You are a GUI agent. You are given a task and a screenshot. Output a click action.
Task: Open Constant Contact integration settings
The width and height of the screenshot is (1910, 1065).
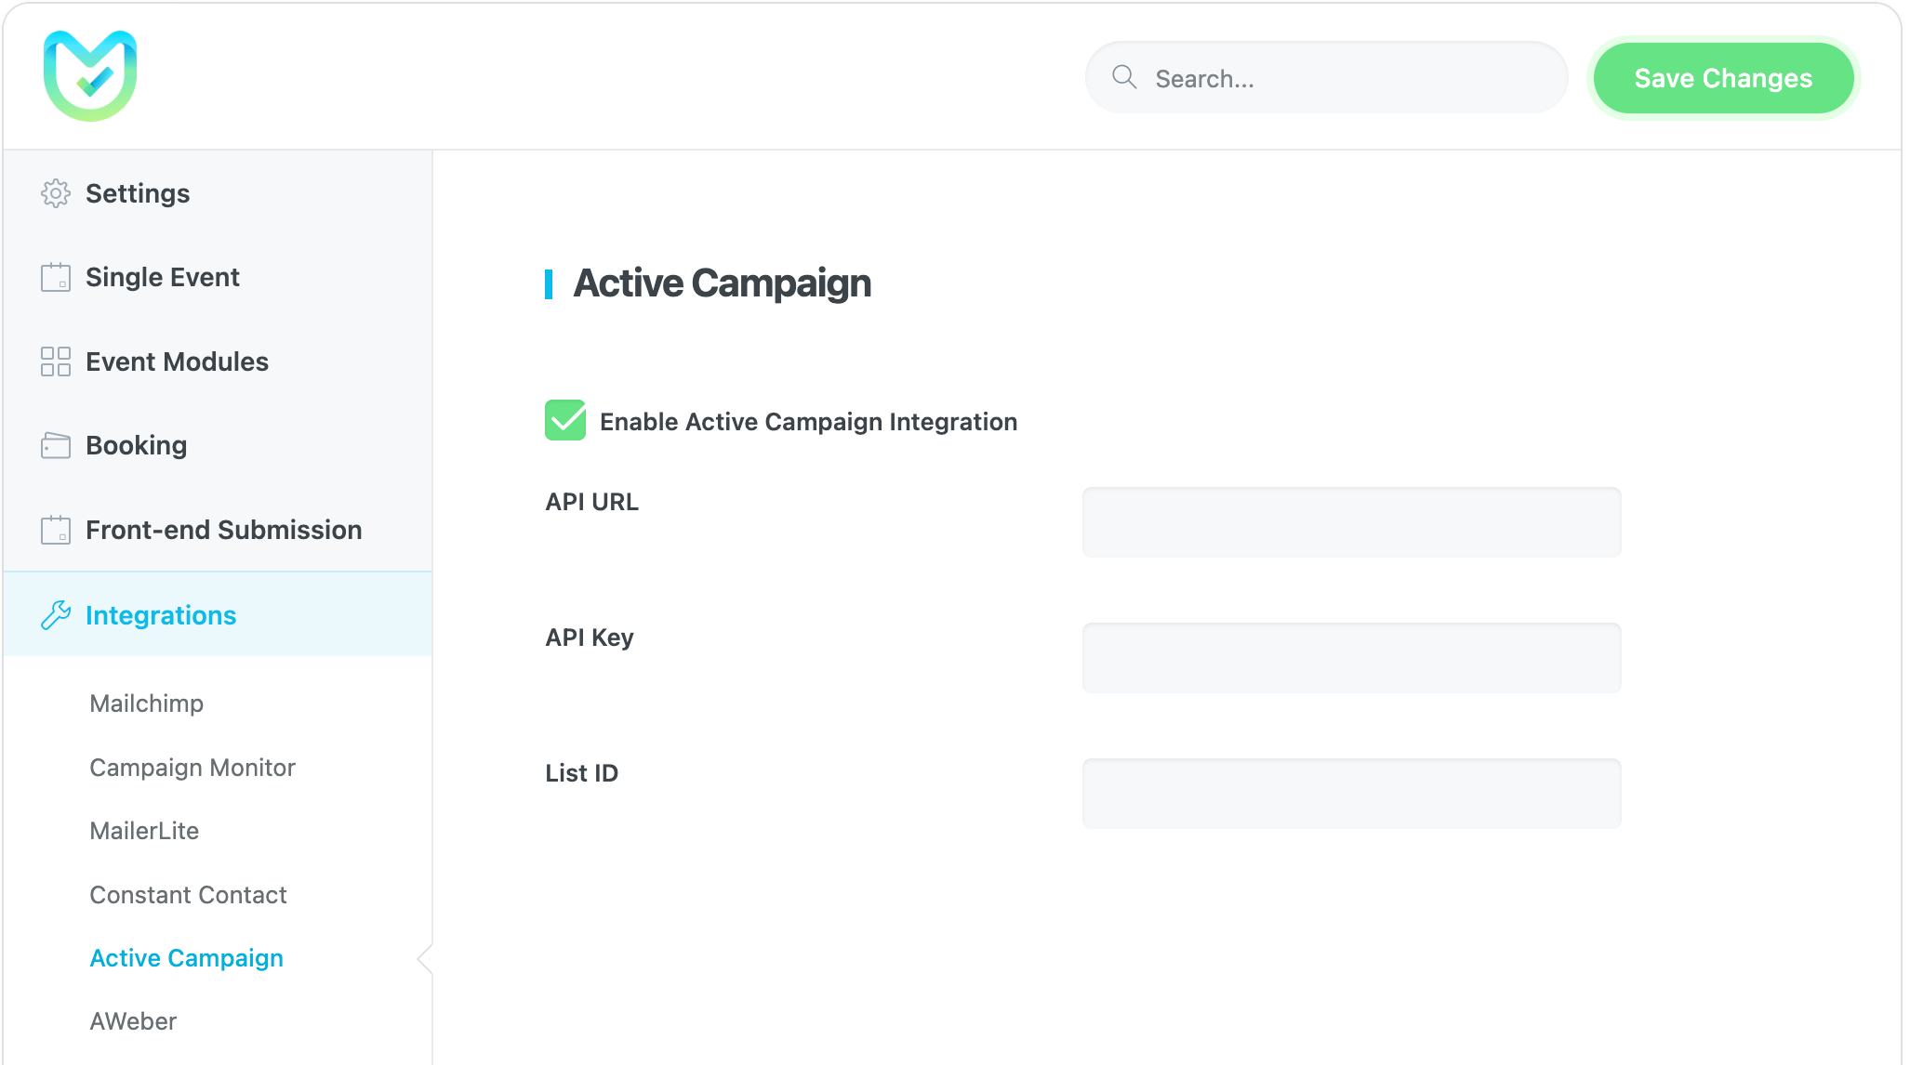[188, 895]
